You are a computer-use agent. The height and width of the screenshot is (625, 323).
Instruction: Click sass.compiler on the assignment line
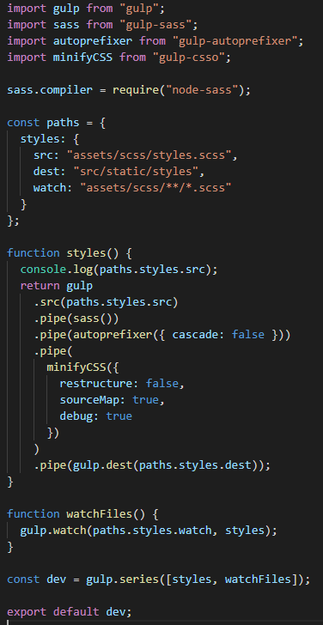[x=50, y=89]
